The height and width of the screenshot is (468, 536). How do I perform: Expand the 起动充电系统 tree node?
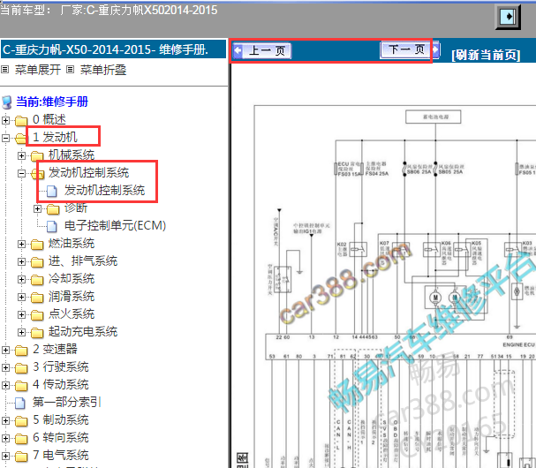click(x=21, y=332)
